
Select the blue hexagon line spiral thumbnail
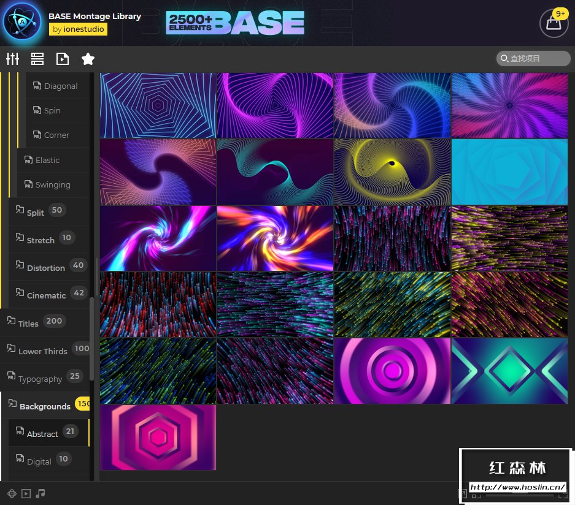pyautogui.click(x=158, y=105)
